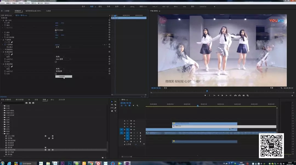Create new custom bin in Effects panel
296x165 pixels.
tap(103, 157)
